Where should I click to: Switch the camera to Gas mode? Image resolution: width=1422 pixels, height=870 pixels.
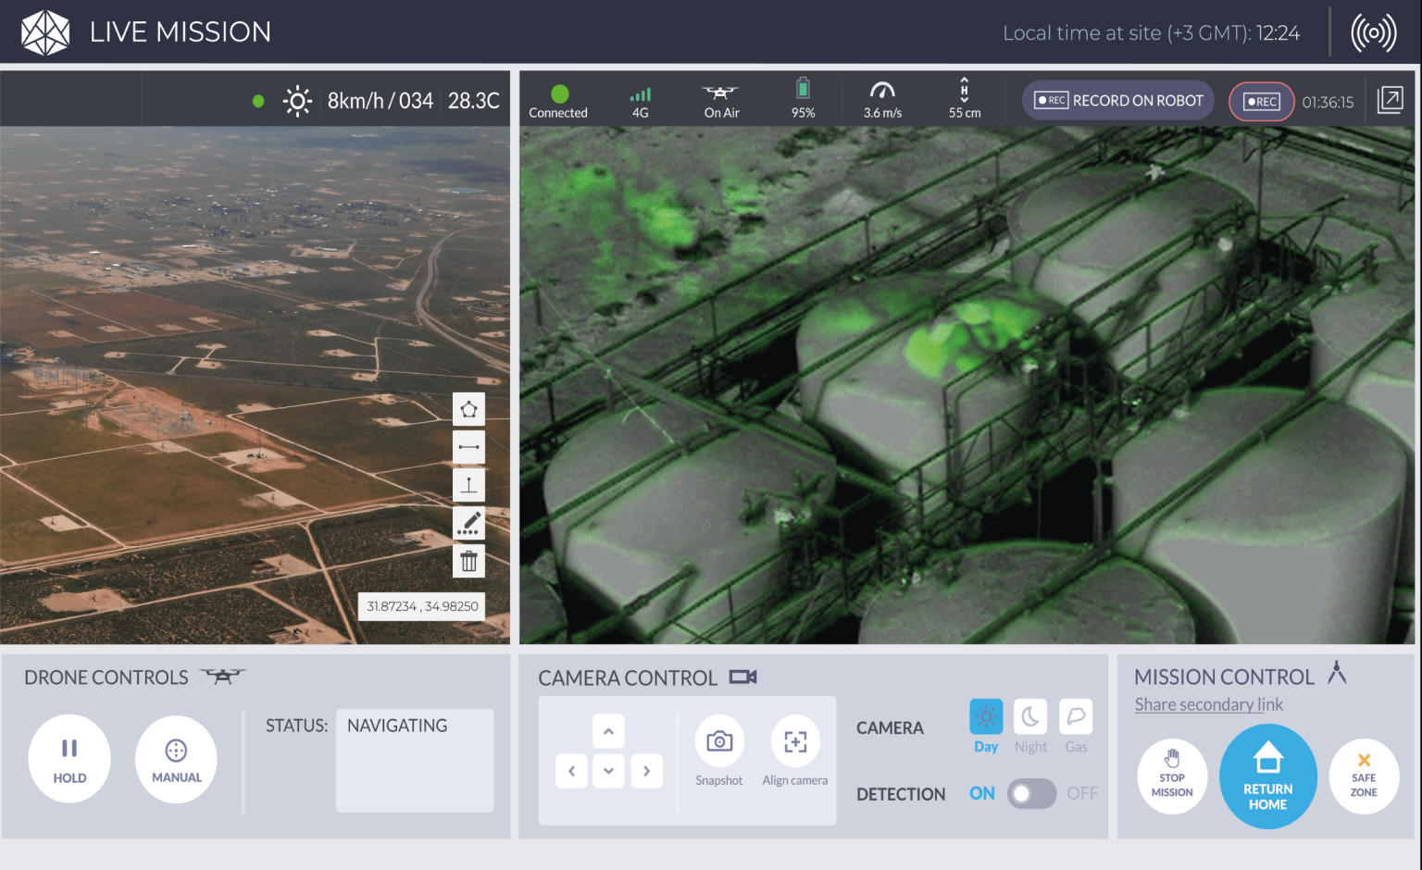(x=1076, y=718)
